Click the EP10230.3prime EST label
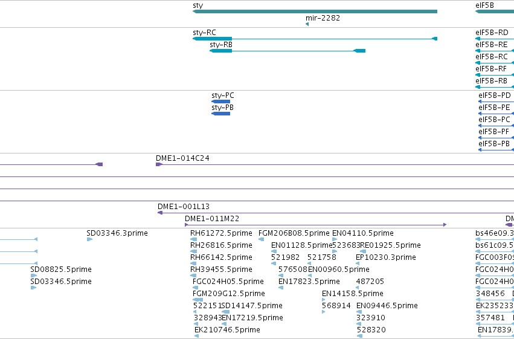Image resolution: width=514 pixels, height=339 pixels. coord(386,257)
